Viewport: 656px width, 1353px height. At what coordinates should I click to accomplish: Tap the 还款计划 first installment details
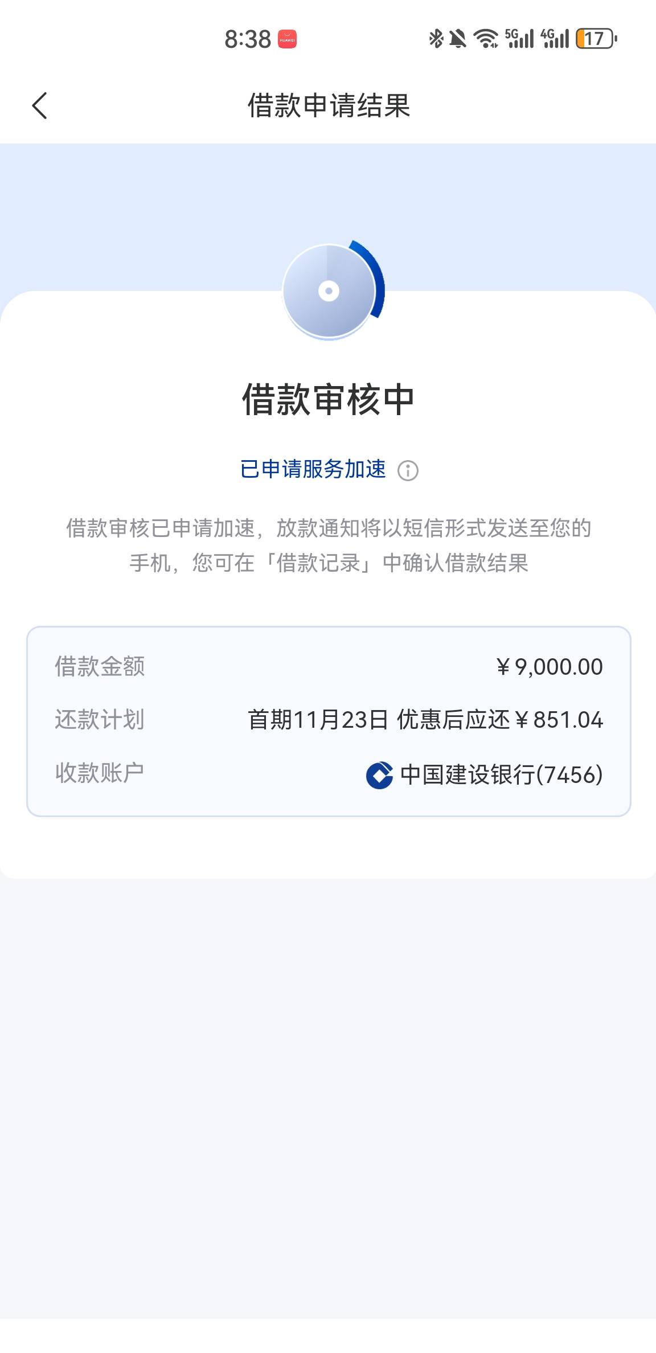pos(425,720)
